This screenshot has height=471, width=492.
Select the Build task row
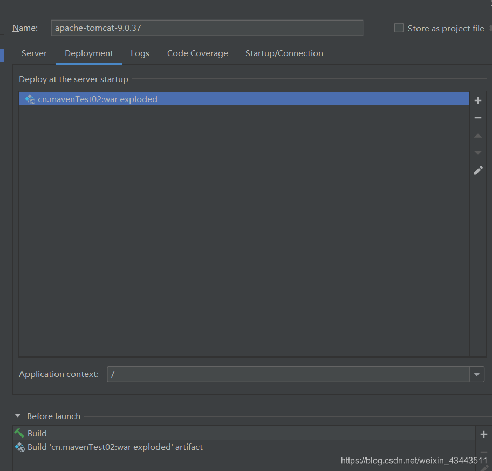point(244,433)
